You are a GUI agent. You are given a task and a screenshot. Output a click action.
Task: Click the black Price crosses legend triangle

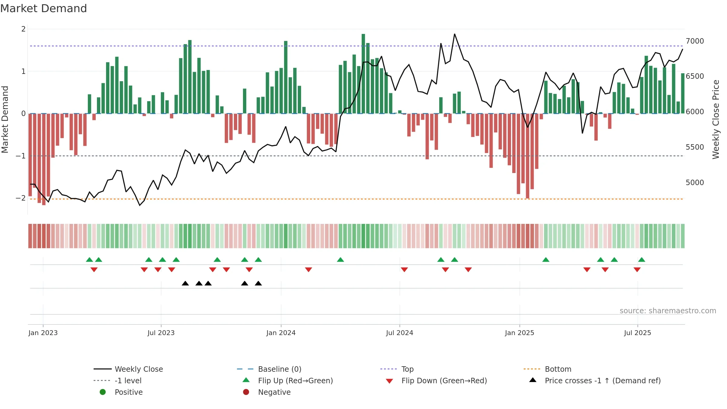(533, 380)
